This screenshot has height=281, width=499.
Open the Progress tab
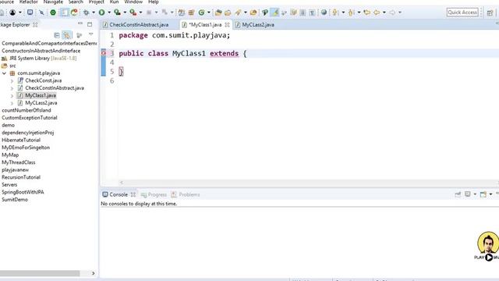click(x=154, y=194)
